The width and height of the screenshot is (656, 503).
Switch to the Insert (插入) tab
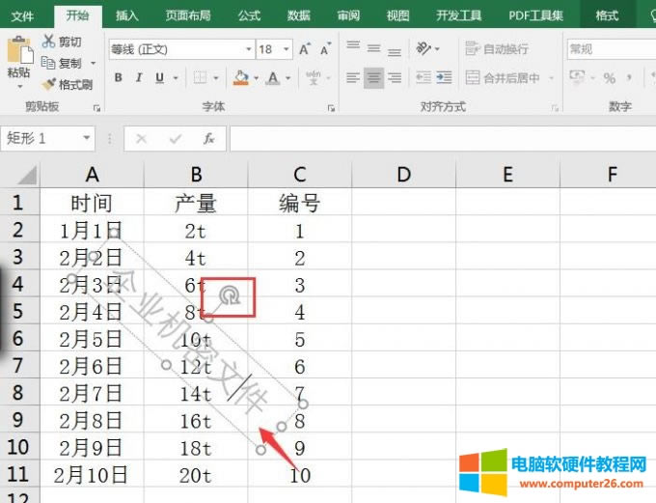coord(126,15)
